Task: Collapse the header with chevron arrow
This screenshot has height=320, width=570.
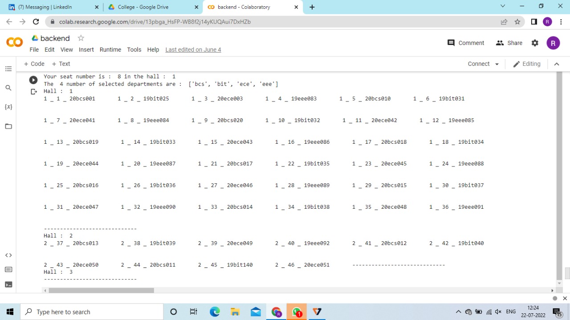Action: [556, 64]
